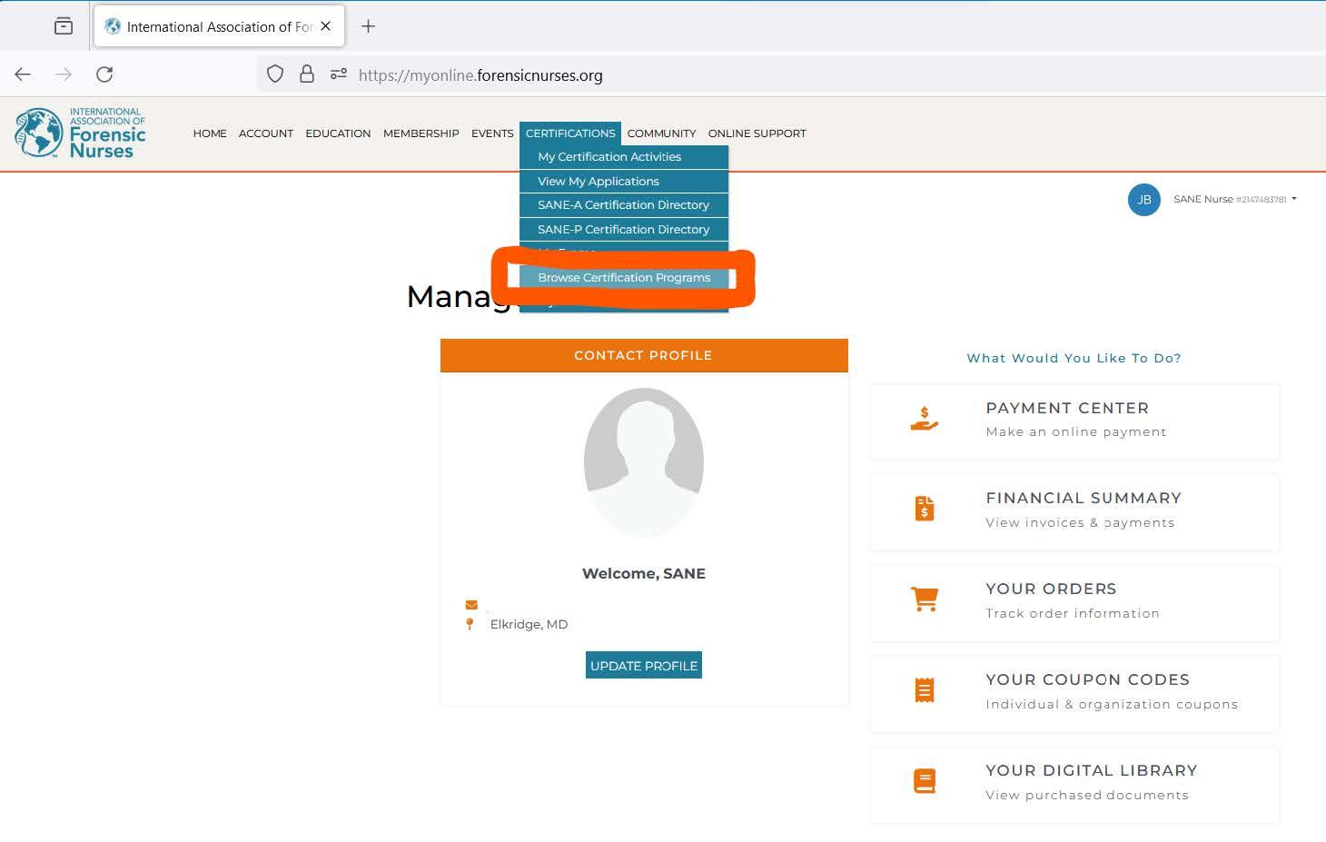Open a new browser tab
This screenshot has height=842, width=1326.
coord(368,26)
